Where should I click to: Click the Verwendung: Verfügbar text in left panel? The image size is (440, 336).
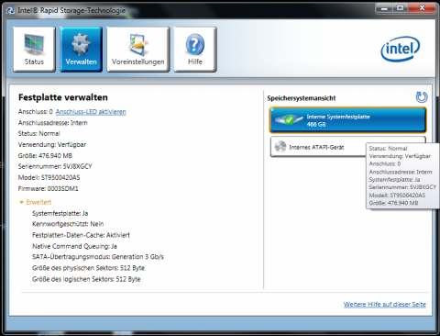[52, 145]
